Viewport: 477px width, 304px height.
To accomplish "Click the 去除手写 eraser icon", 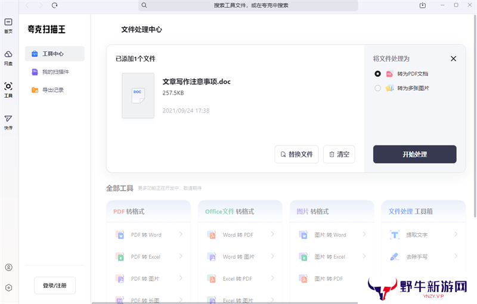I will click(395, 256).
